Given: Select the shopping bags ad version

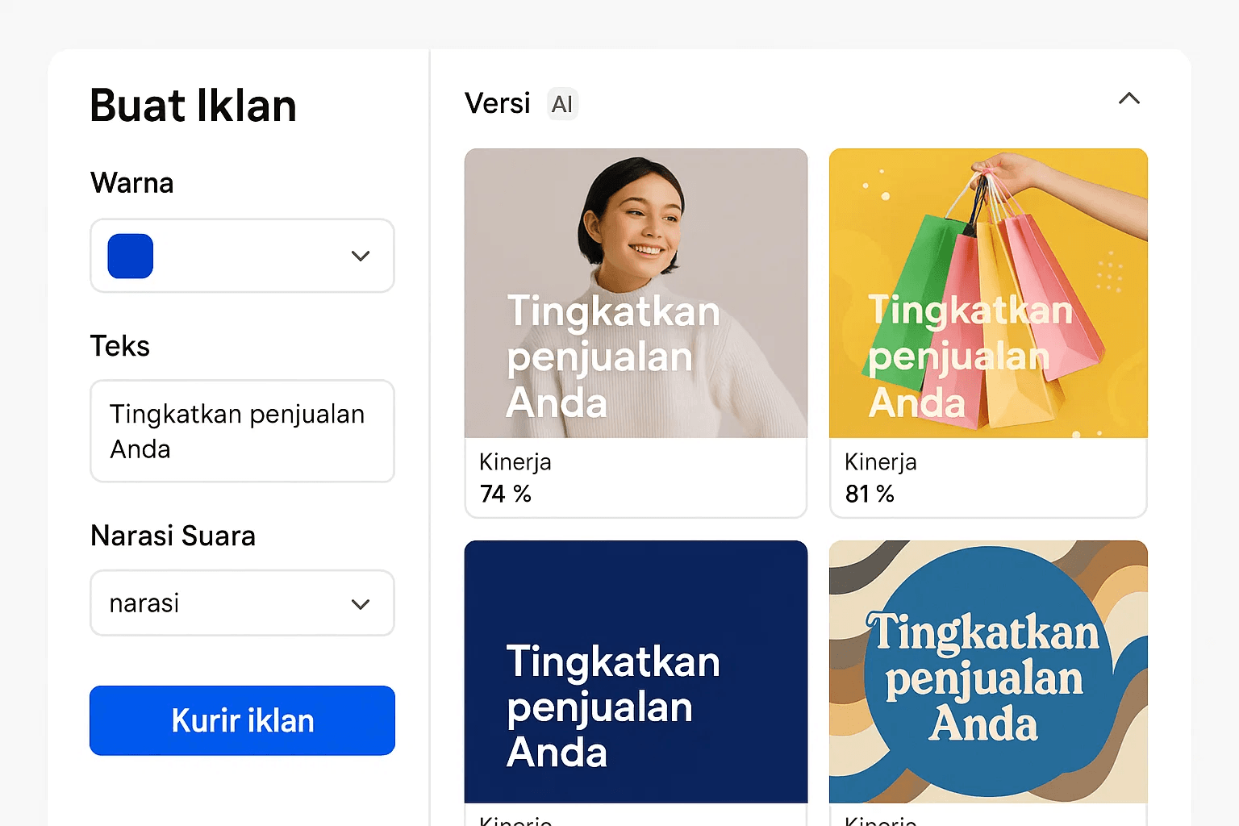Looking at the screenshot, I should click(988, 293).
